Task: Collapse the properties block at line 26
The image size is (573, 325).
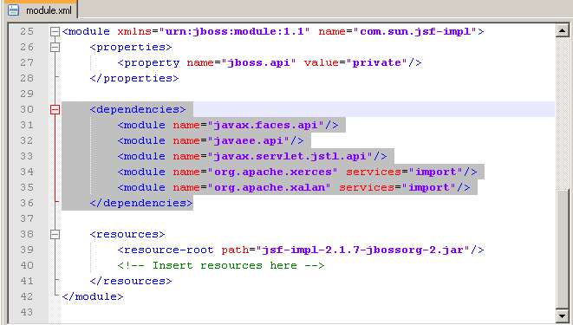Action: (x=55, y=47)
